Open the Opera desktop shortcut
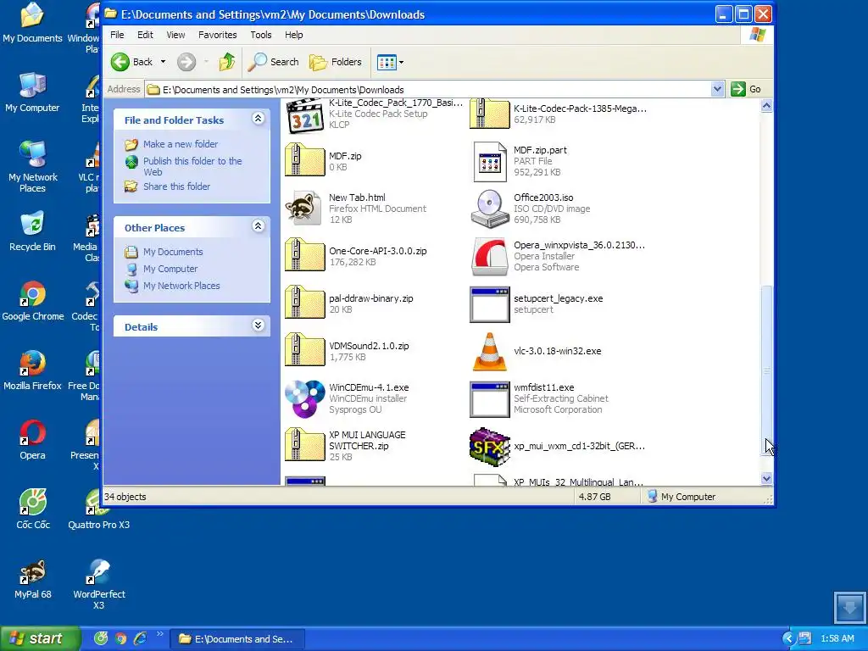868x651 pixels. tap(32, 440)
